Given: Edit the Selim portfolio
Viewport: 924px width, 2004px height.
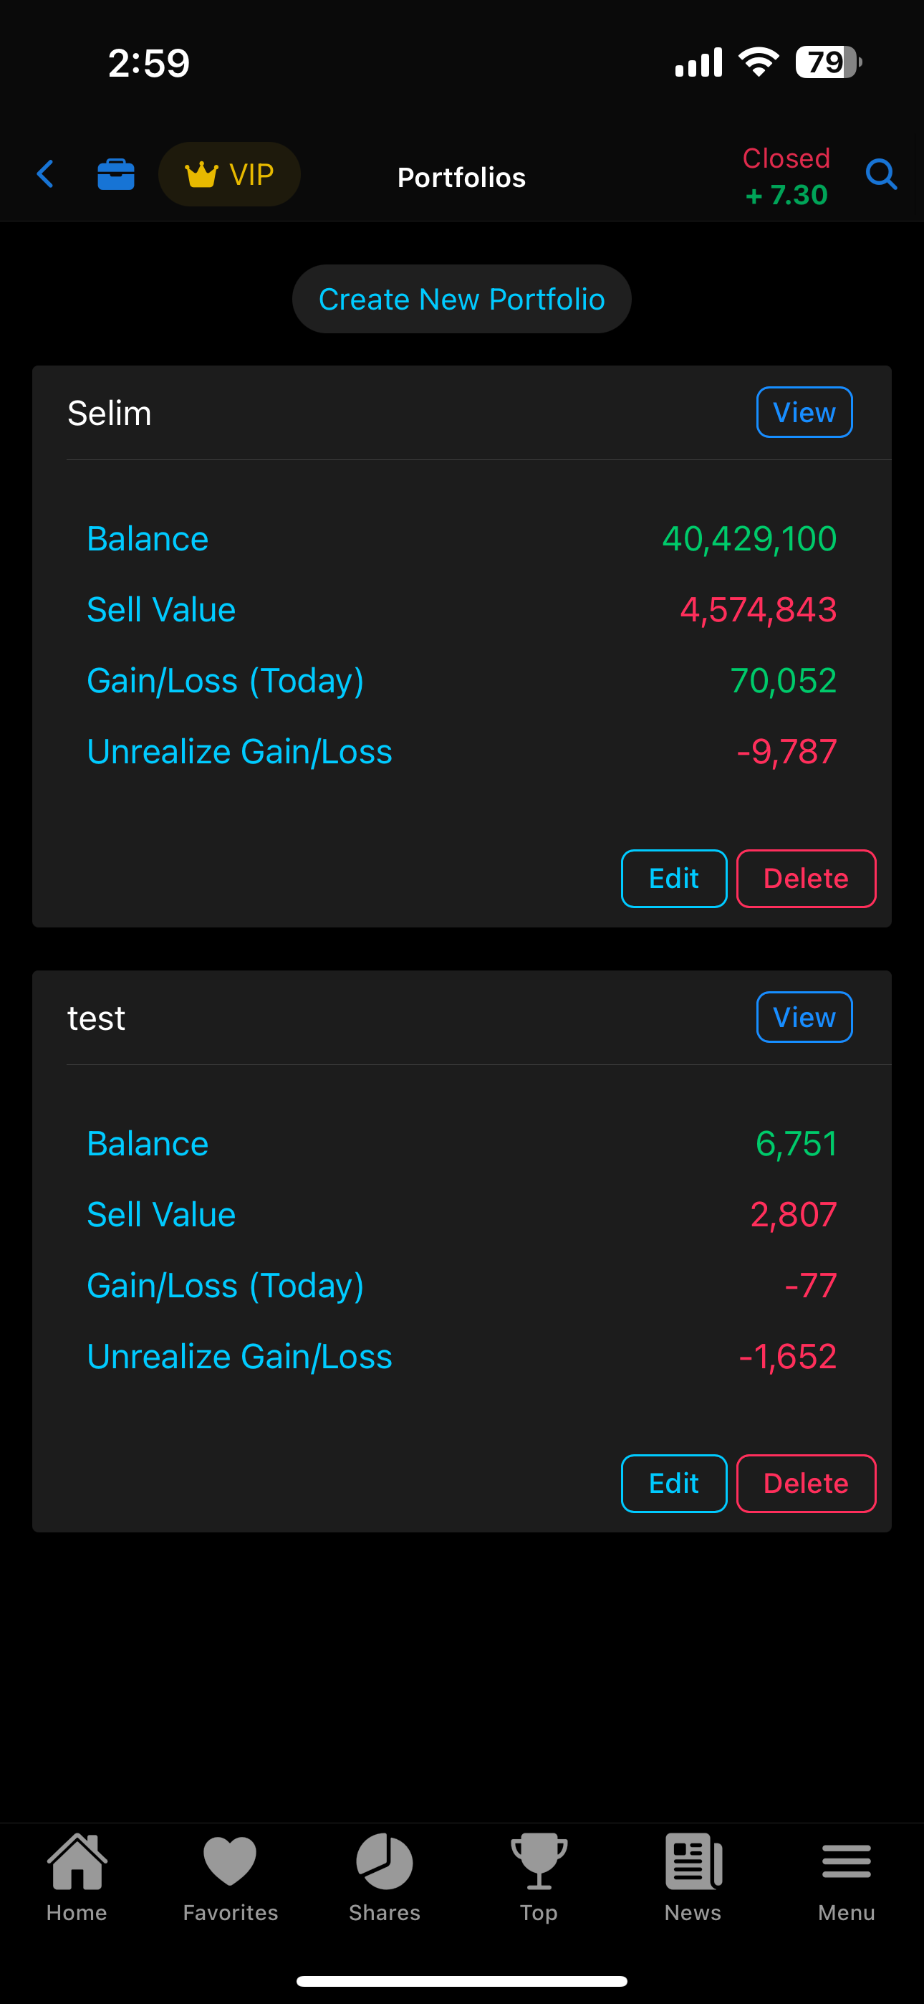Looking at the screenshot, I should (x=673, y=879).
